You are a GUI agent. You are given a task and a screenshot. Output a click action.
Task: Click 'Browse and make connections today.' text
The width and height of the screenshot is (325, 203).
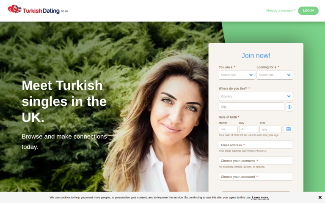pos(64,142)
